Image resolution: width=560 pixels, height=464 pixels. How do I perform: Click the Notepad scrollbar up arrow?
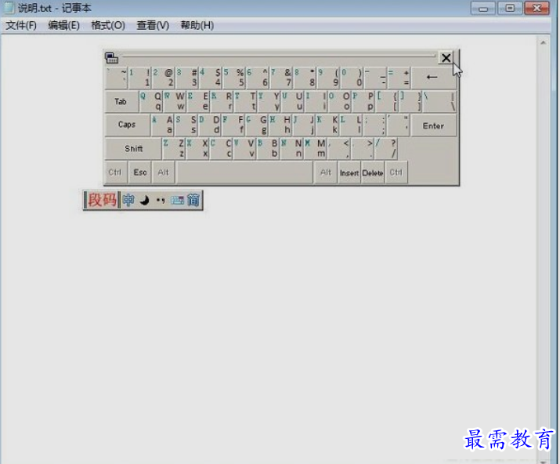tap(544, 42)
